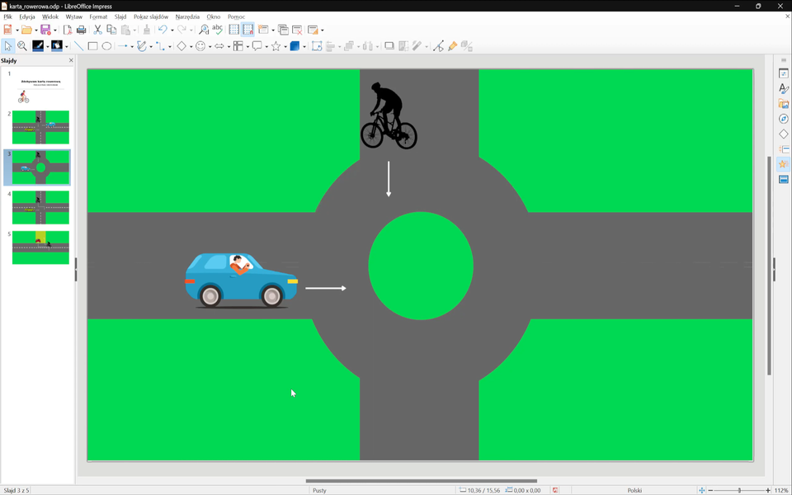This screenshot has width=792, height=495.
Task: Open the Format menu
Action: [98, 16]
